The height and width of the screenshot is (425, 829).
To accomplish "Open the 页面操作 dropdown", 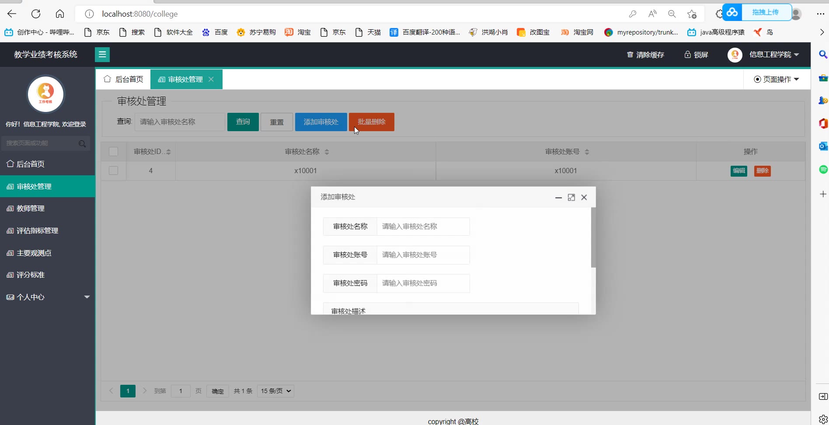I will coord(777,79).
